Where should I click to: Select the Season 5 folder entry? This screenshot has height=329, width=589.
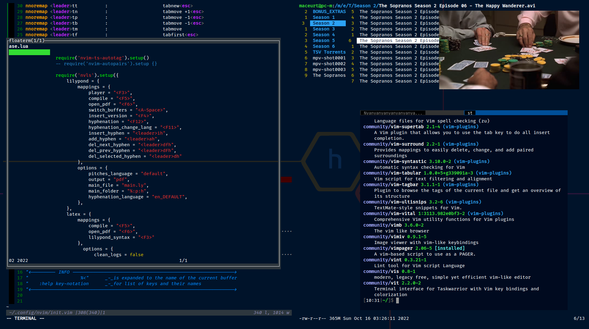[324, 41]
